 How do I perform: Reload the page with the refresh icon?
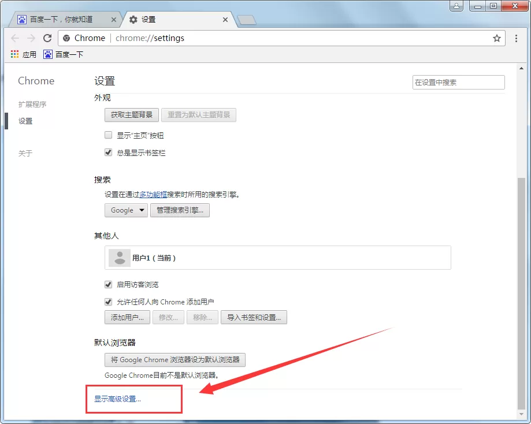(x=47, y=38)
